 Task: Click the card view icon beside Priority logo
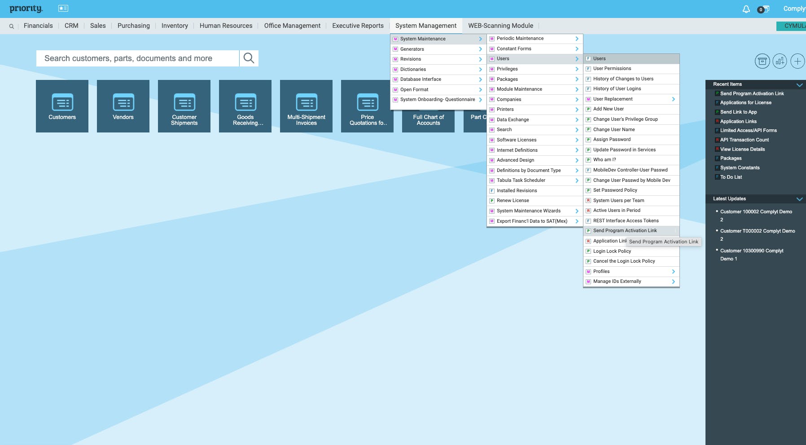click(x=63, y=8)
